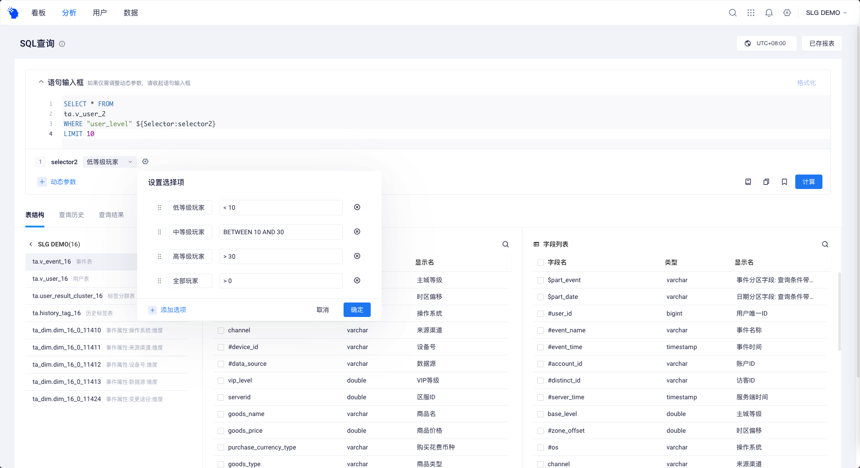Click the bookmark icon to save query
The width and height of the screenshot is (860, 468).
(x=784, y=181)
